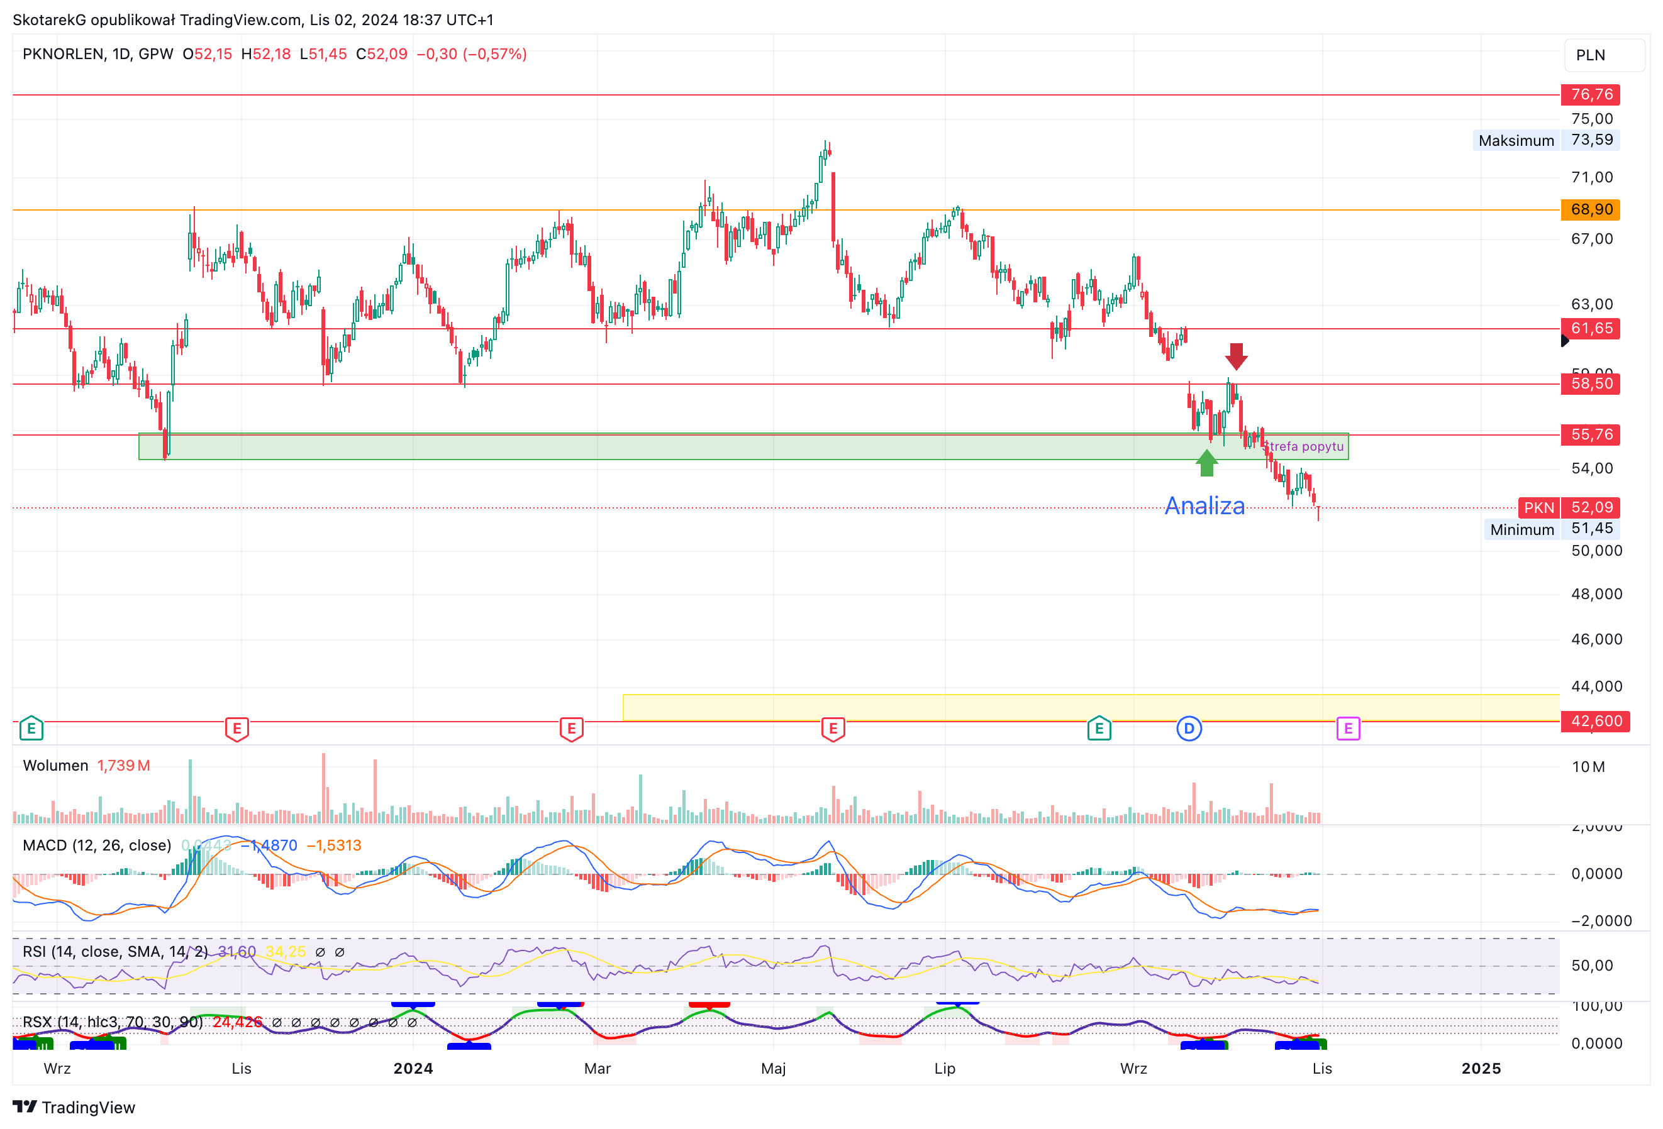
Task: Click the 2024 time axis label
Action: [x=413, y=1068]
